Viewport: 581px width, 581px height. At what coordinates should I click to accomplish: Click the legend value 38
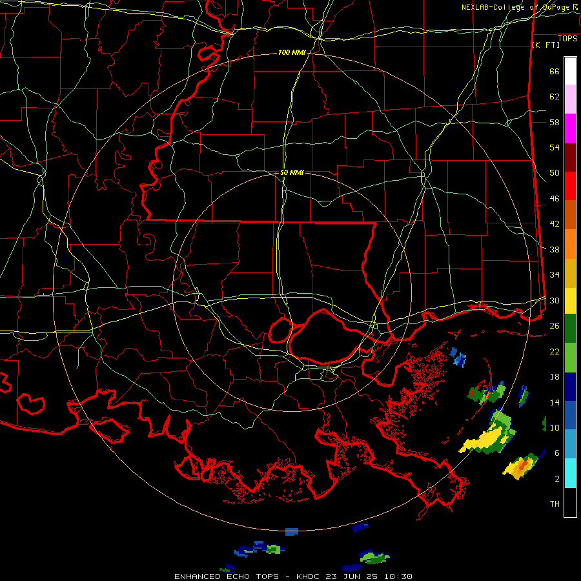pyautogui.click(x=555, y=250)
